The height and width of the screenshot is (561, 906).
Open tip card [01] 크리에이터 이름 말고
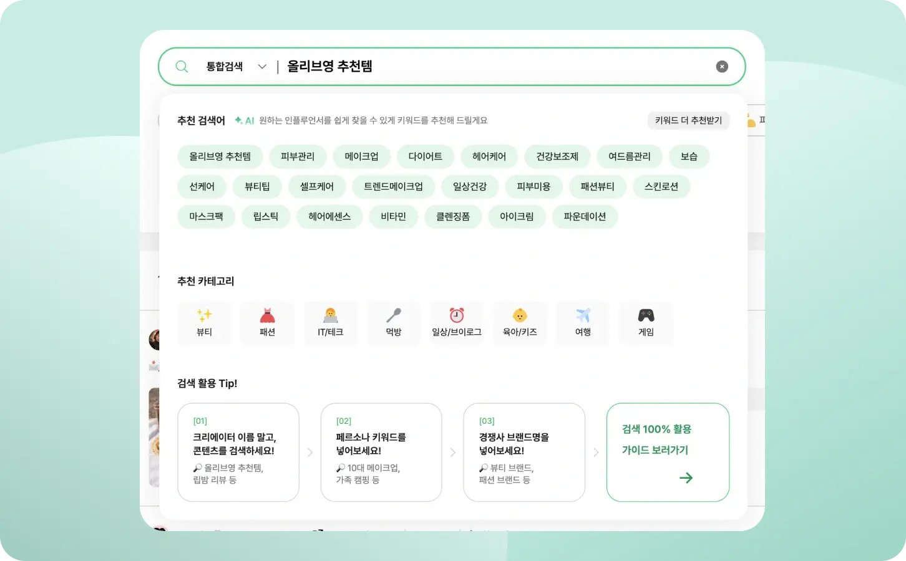[x=238, y=453]
